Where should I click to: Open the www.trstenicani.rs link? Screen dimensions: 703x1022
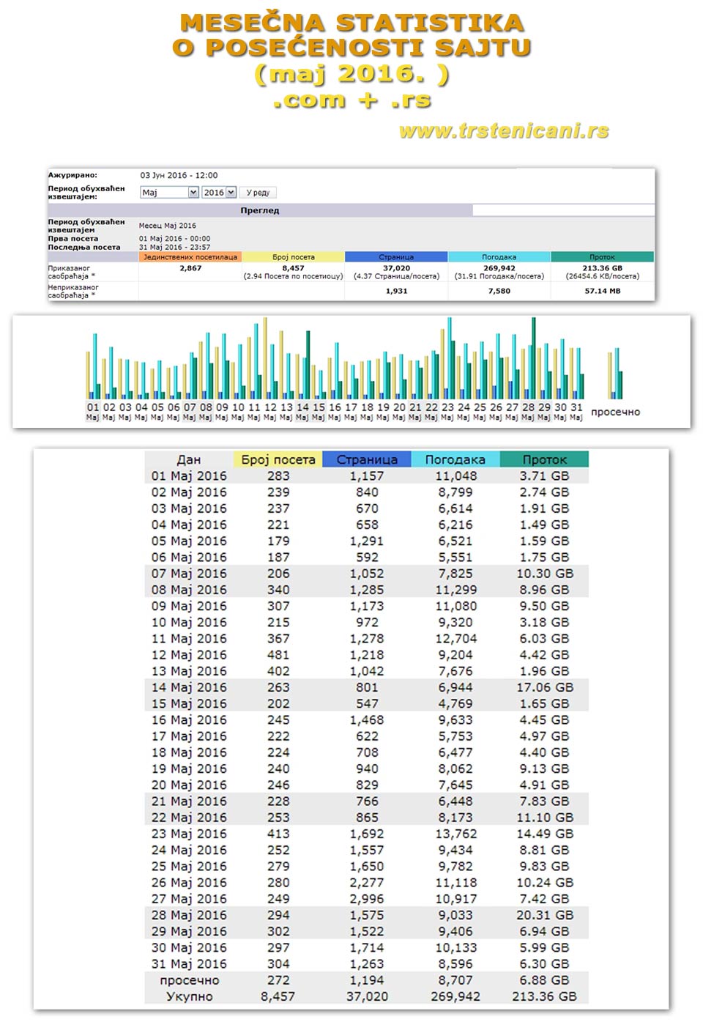[504, 131]
